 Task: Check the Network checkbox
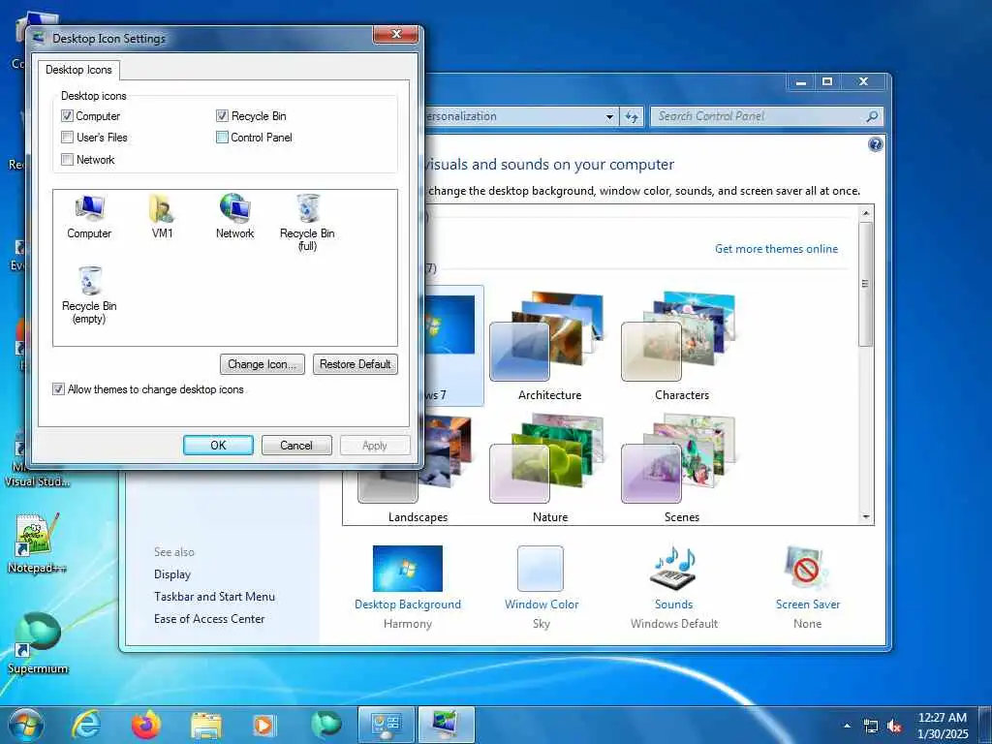pos(67,160)
